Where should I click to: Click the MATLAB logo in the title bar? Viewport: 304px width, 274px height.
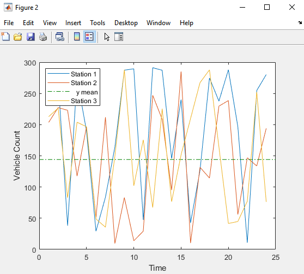point(8,8)
